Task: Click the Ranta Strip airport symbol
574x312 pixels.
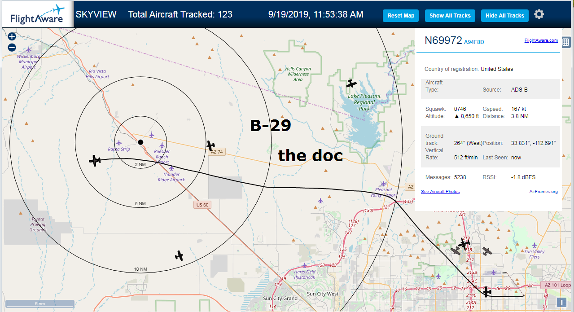Action: point(118,143)
